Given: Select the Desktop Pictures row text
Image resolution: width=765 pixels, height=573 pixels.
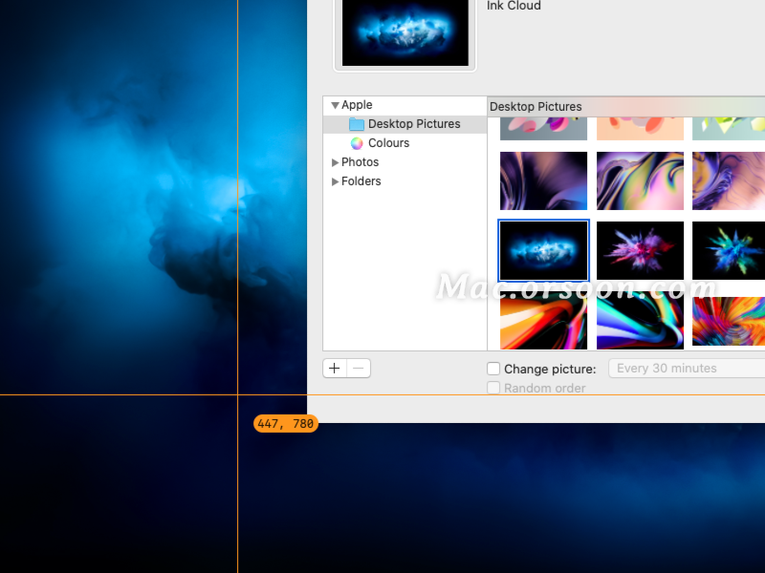Looking at the screenshot, I should [414, 124].
